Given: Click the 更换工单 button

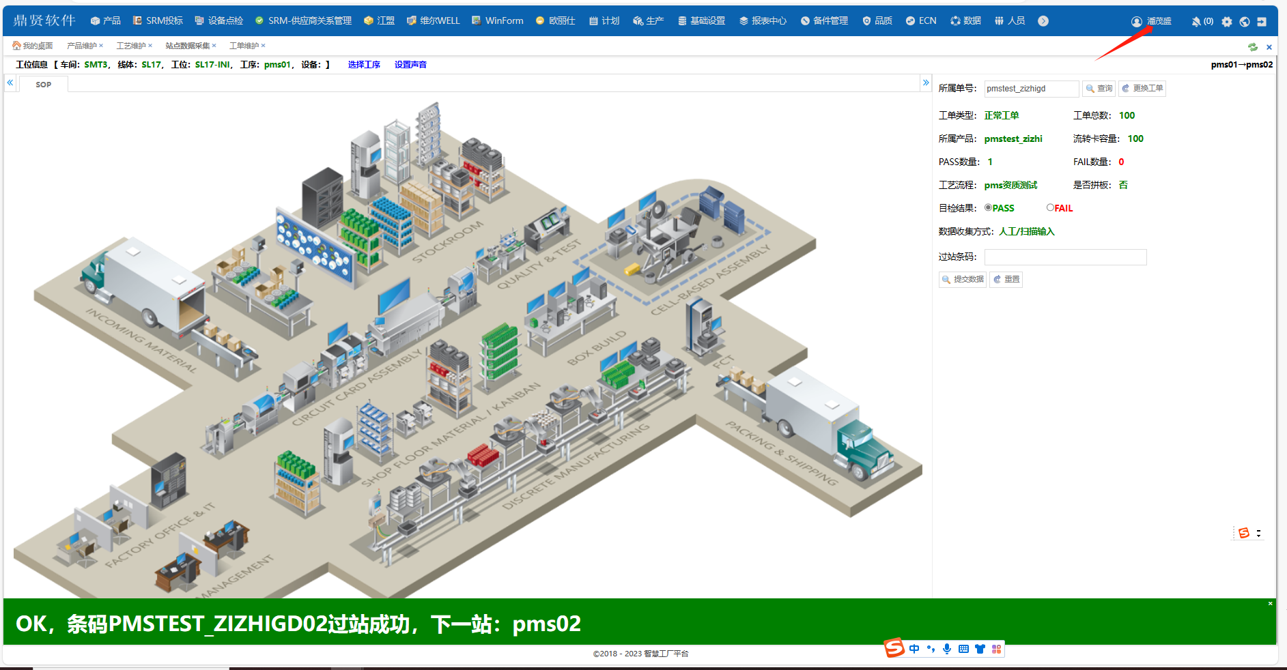Looking at the screenshot, I should (1142, 89).
